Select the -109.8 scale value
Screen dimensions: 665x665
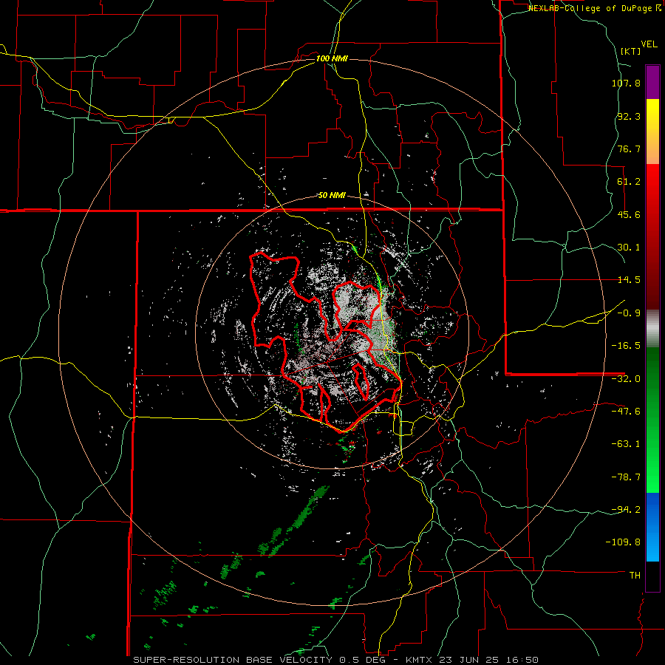point(623,542)
